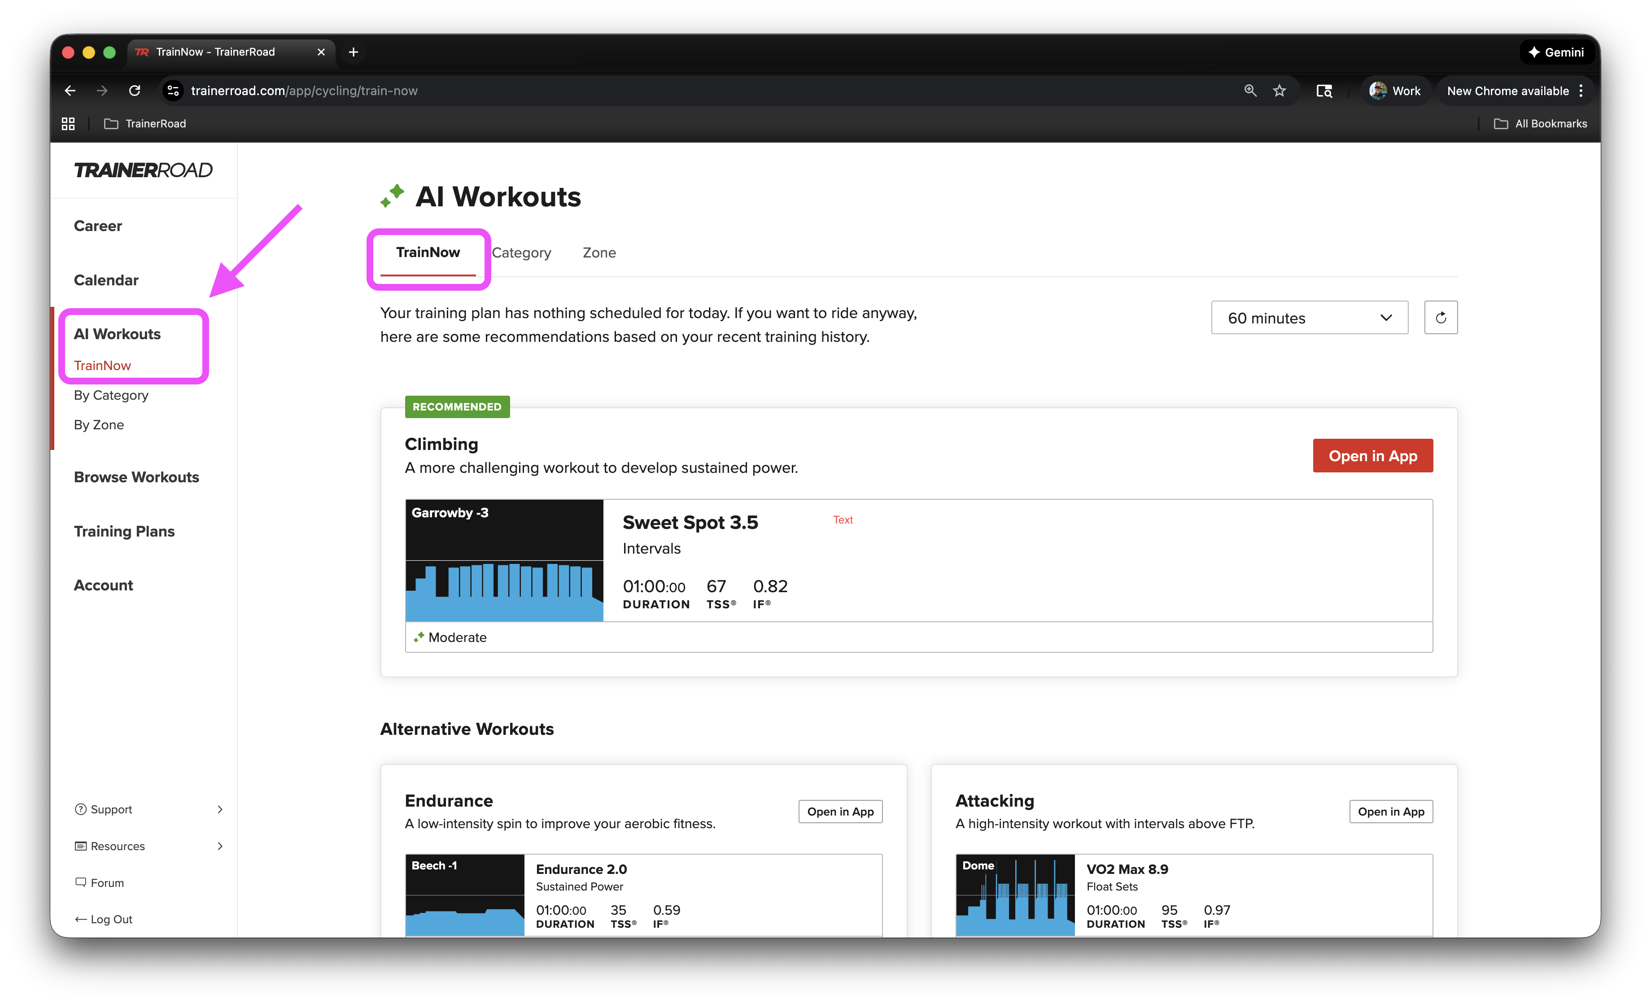Click the 0.82 IF value
This screenshot has width=1651, height=1004.
[x=771, y=586]
